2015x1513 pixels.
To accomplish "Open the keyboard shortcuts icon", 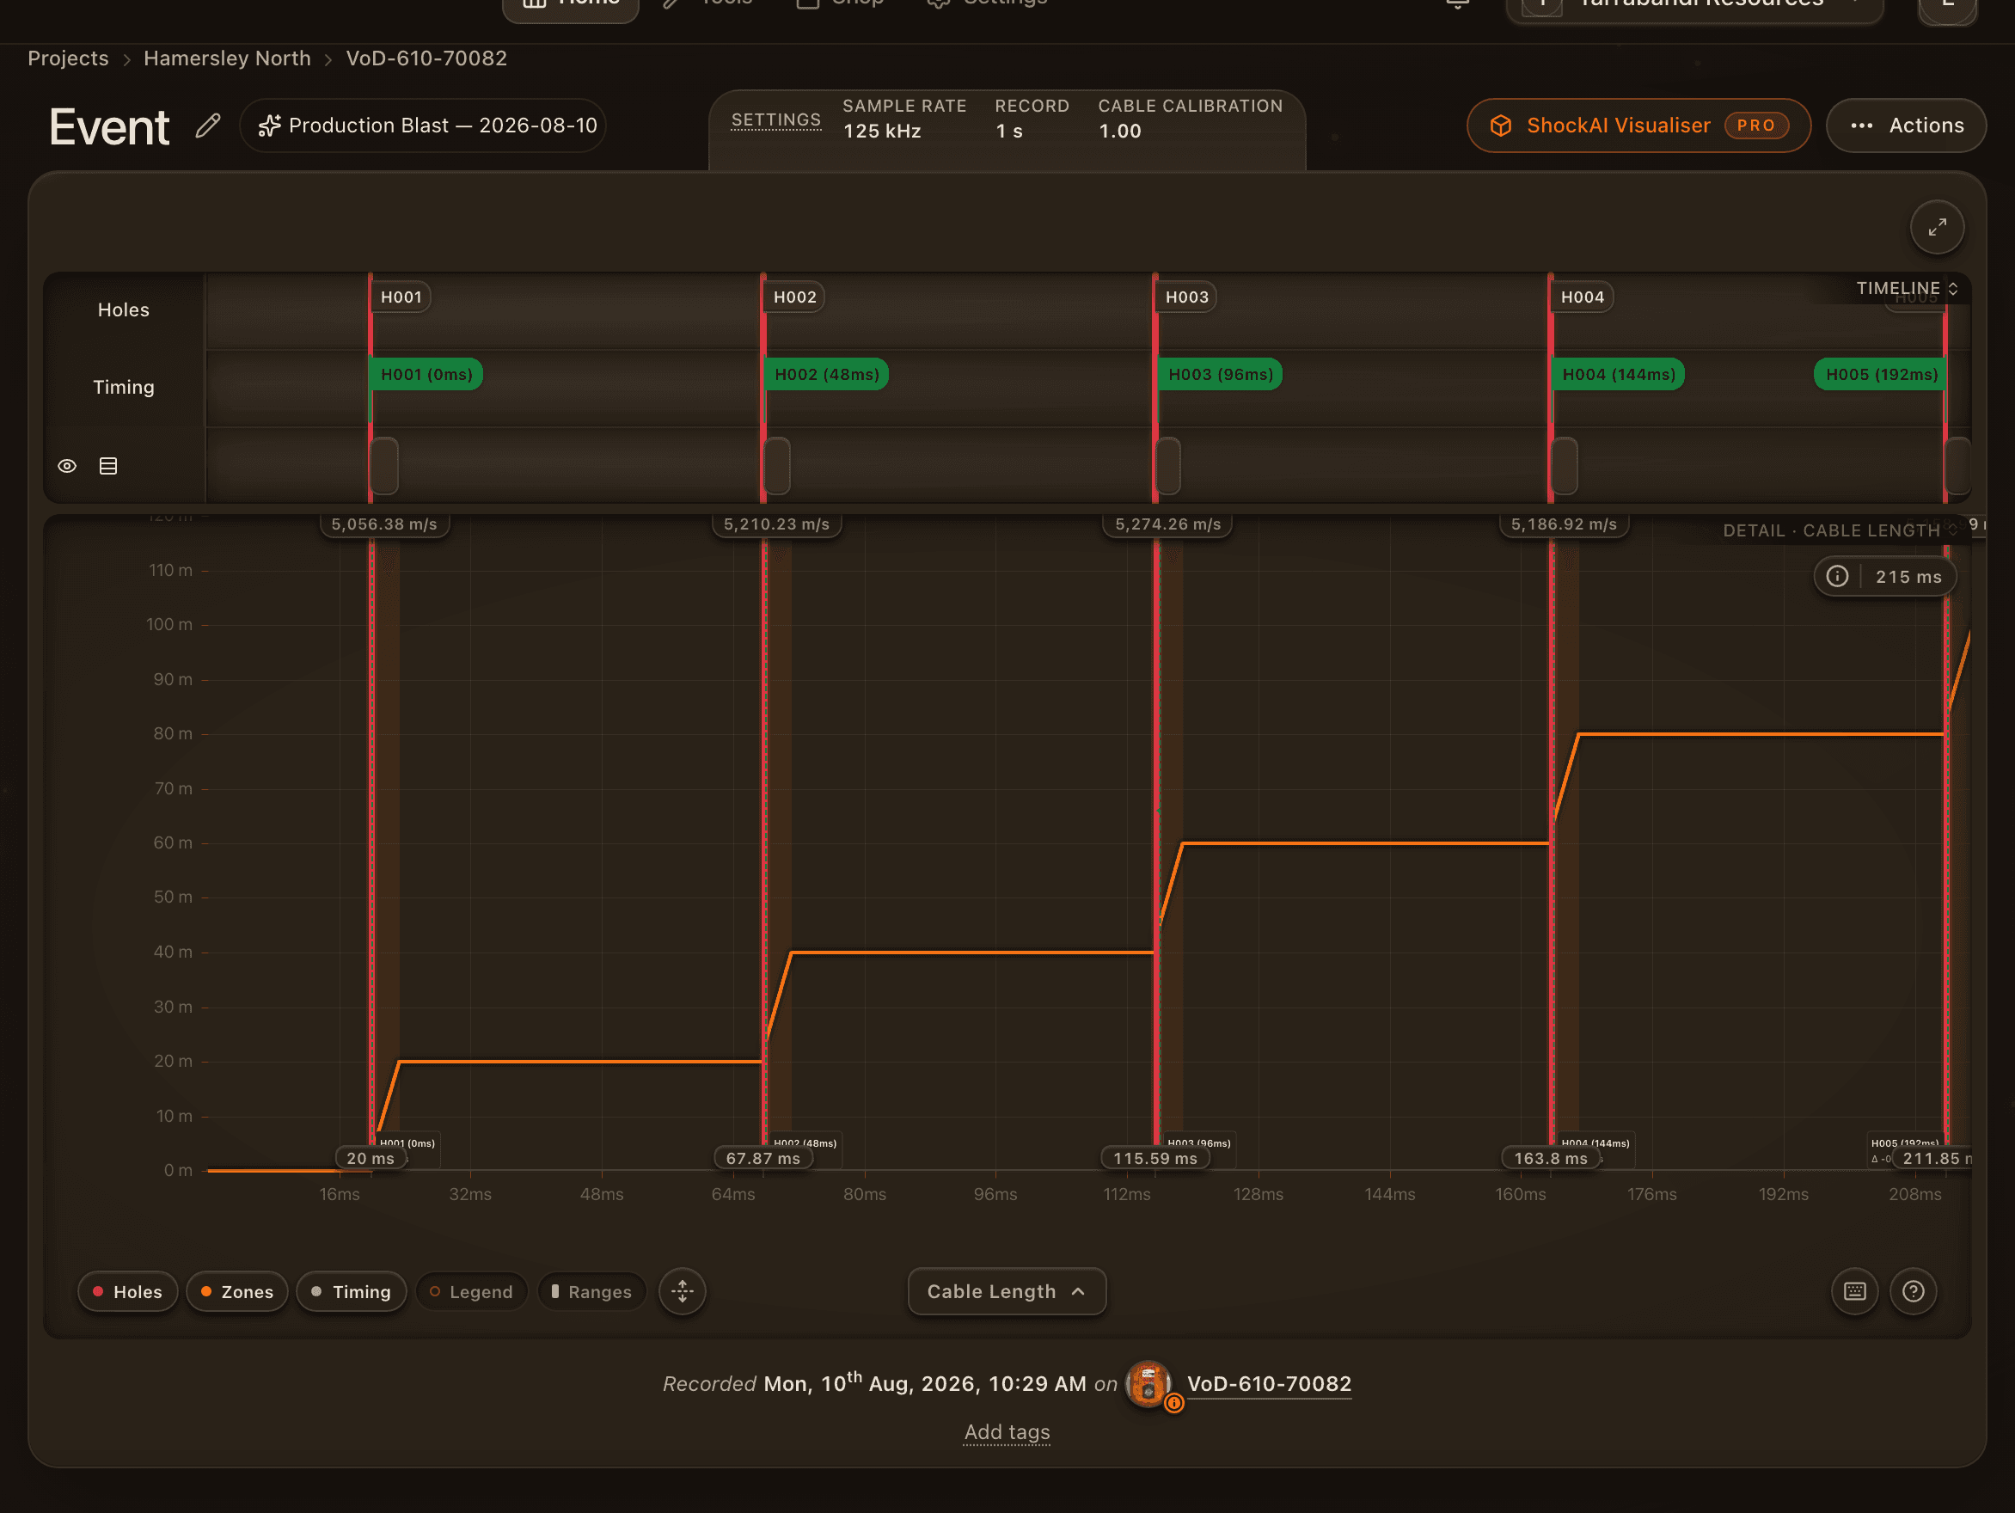I will (x=1854, y=1292).
